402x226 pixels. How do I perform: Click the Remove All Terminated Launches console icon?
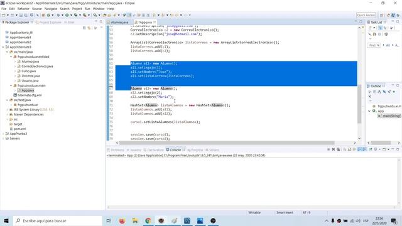[338, 149]
